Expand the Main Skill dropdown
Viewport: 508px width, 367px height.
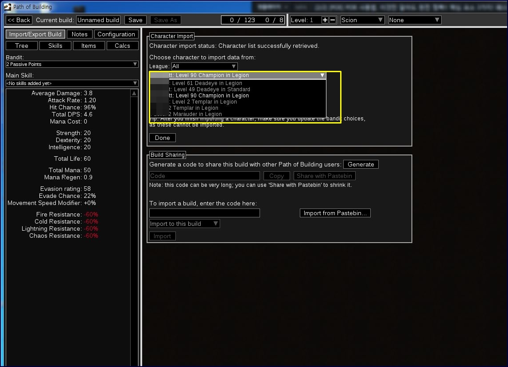(x=72, y=83)
